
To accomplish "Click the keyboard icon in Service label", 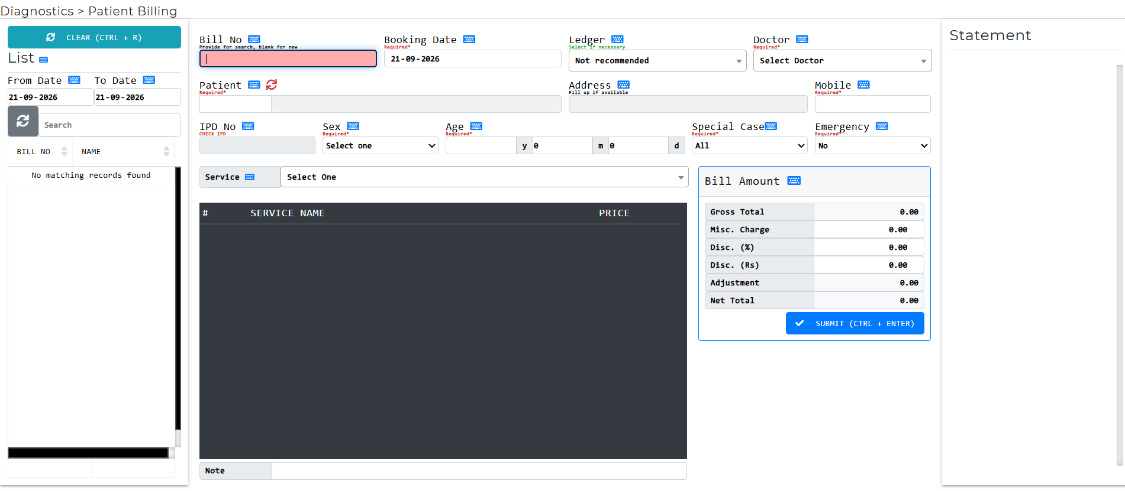I will tap(250, 177).
